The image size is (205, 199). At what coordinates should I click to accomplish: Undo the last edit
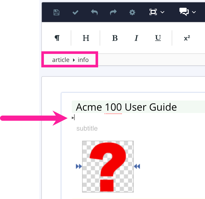click(x=94, y=12)
